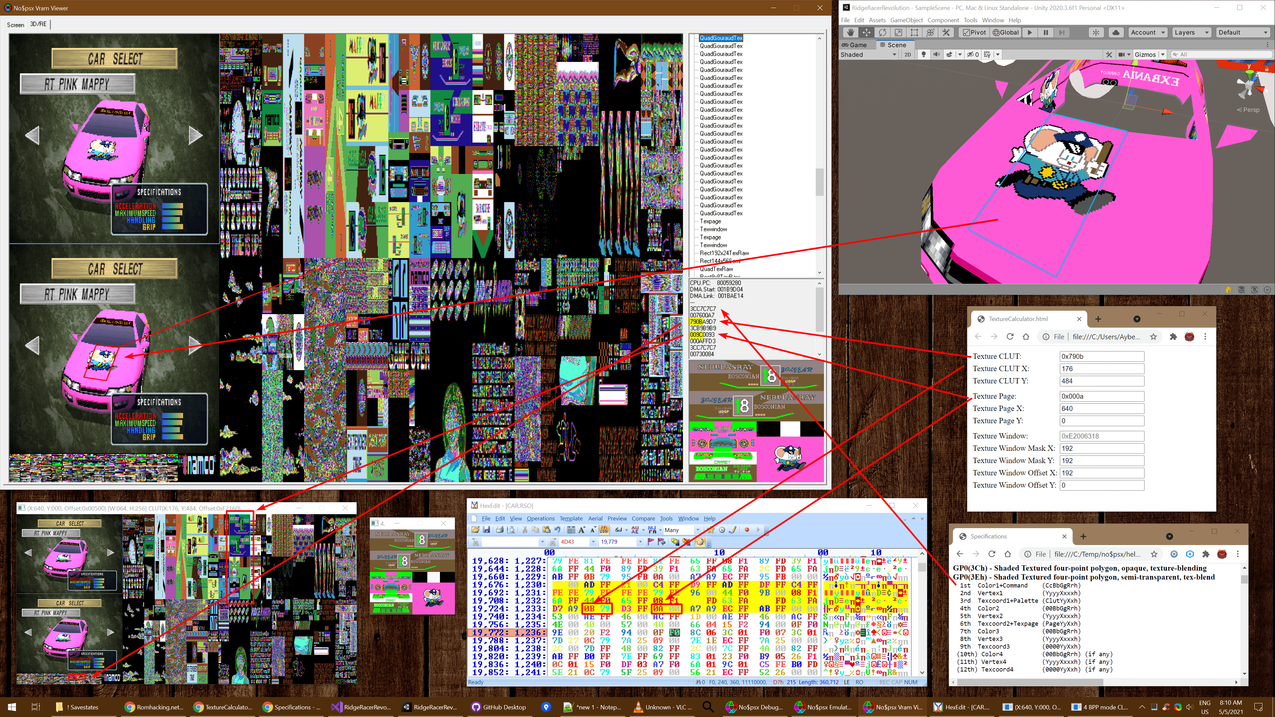Select the Scale tool in Unity
This screenshot has width=1275, height=717.
coord(898,33)
